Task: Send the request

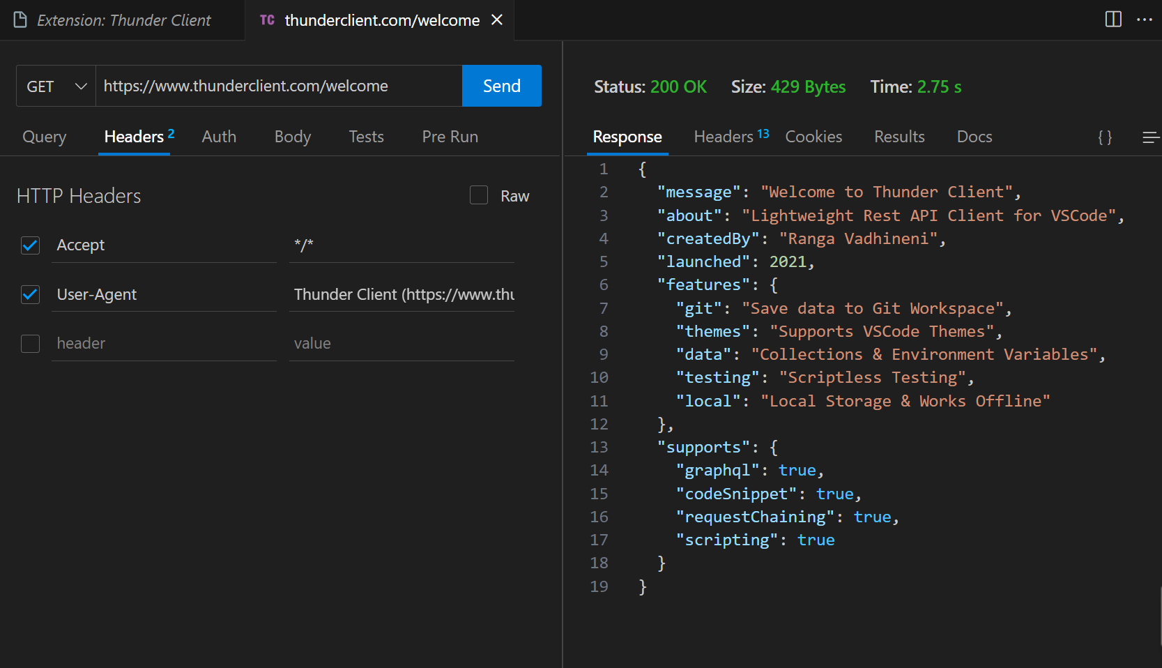Action: [x=502, y=86]
